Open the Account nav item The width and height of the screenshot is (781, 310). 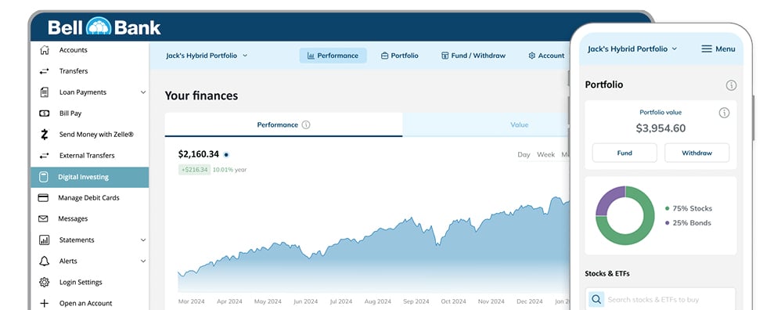[546, 56]
